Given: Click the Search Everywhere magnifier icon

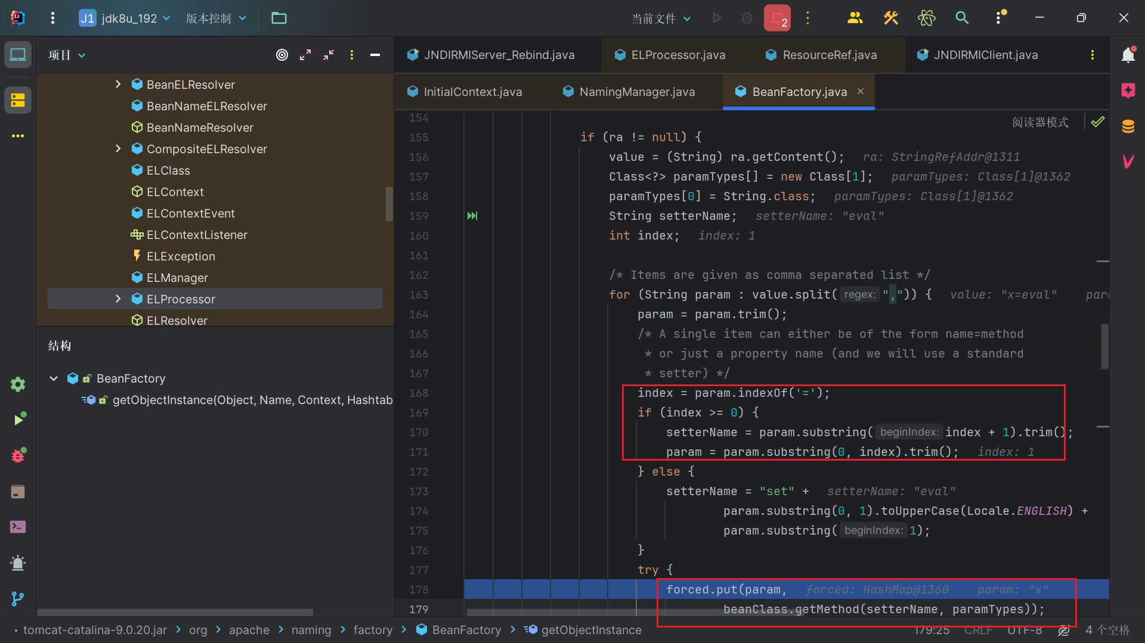Looking at the screenshot, I should point(962,18).
